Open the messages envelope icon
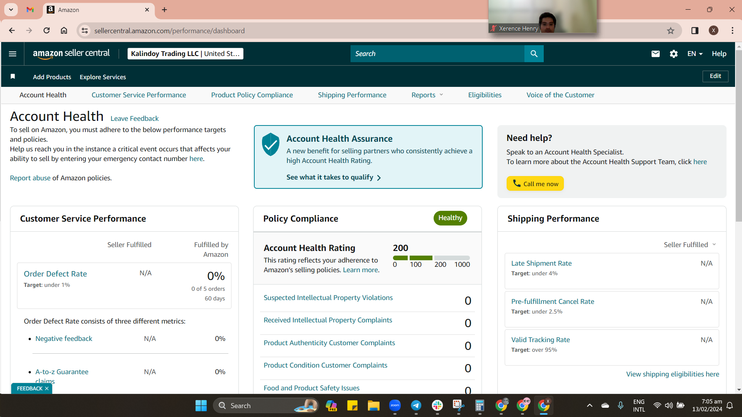The image size is (742, 417). [x=655, y=54]
